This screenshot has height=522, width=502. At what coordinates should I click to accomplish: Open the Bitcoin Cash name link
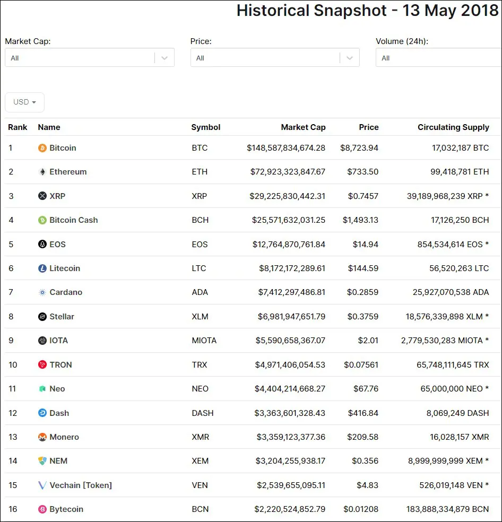point(74,220)
